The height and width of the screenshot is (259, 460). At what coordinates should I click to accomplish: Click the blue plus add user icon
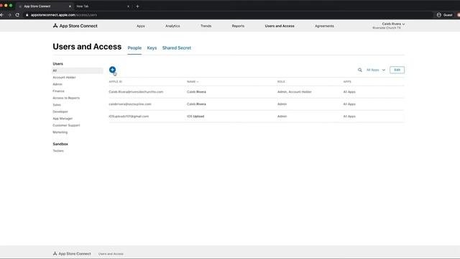(112, 70)
